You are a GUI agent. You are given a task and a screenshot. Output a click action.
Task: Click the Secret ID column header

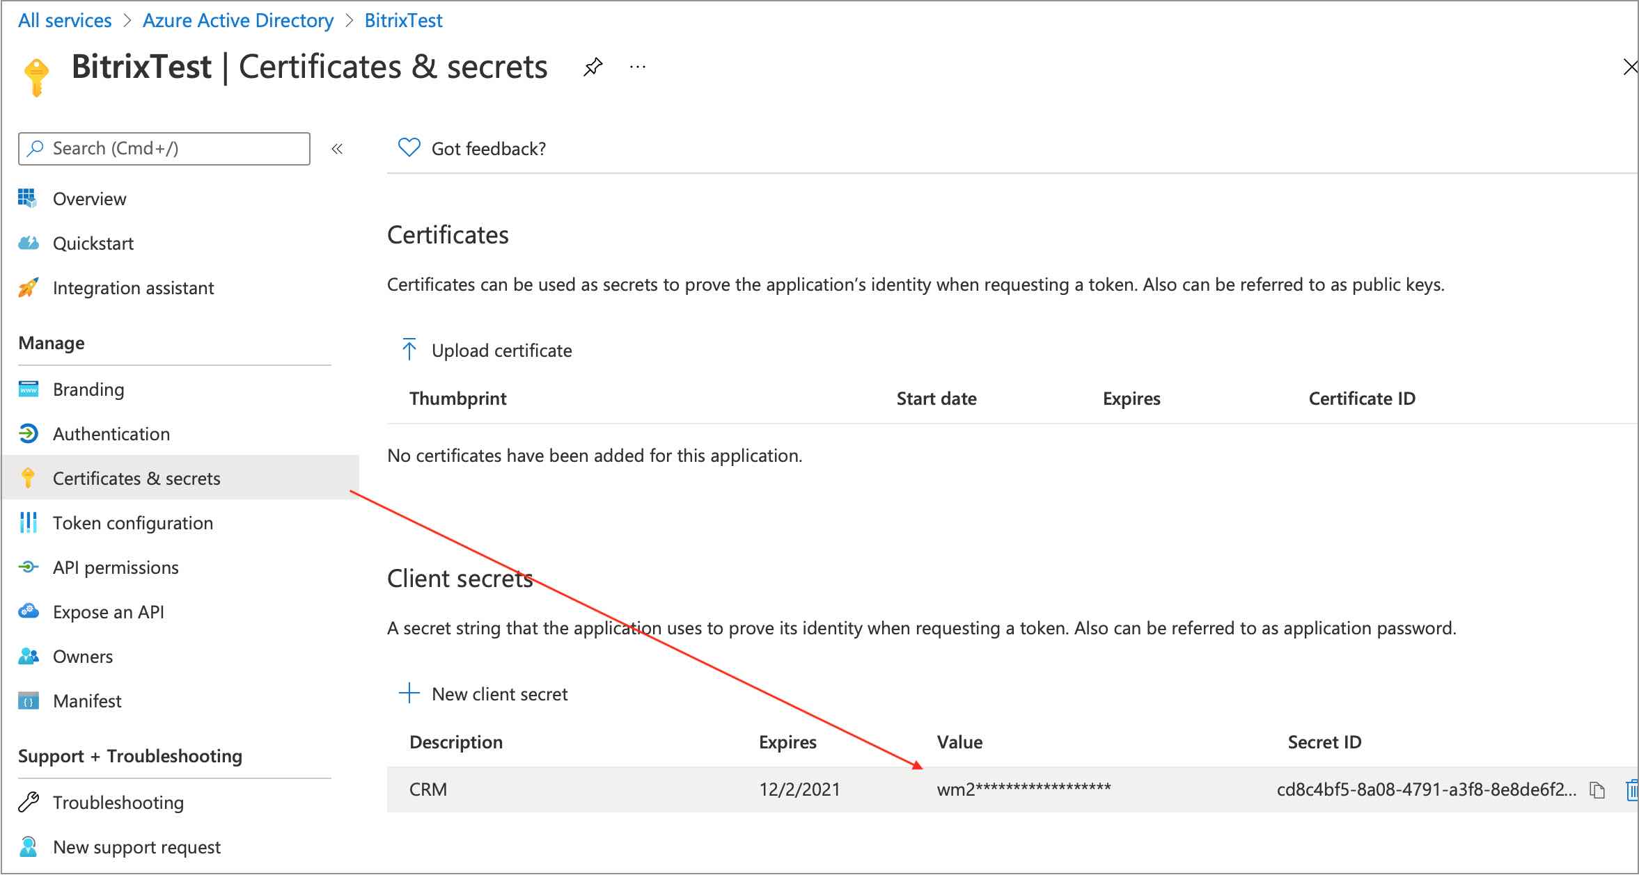point(1324,742)
